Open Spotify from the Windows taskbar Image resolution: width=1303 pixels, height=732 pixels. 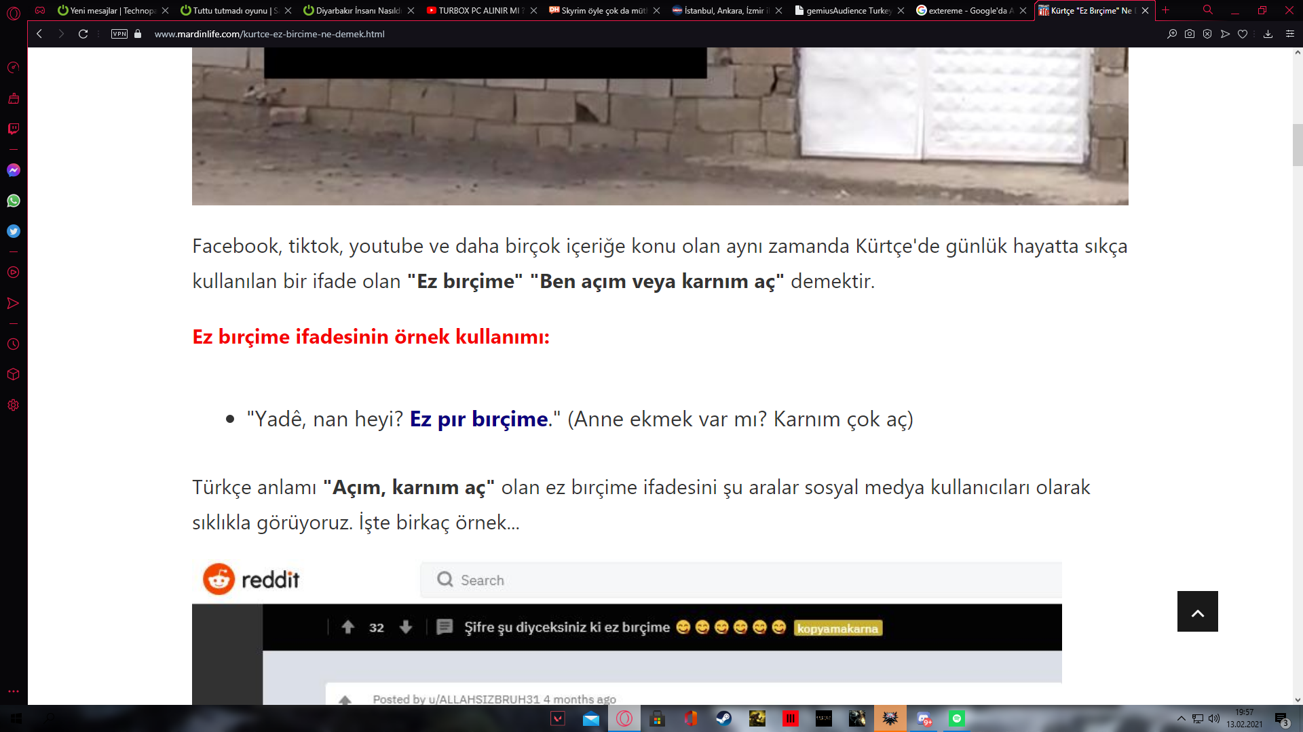[957, 718]
